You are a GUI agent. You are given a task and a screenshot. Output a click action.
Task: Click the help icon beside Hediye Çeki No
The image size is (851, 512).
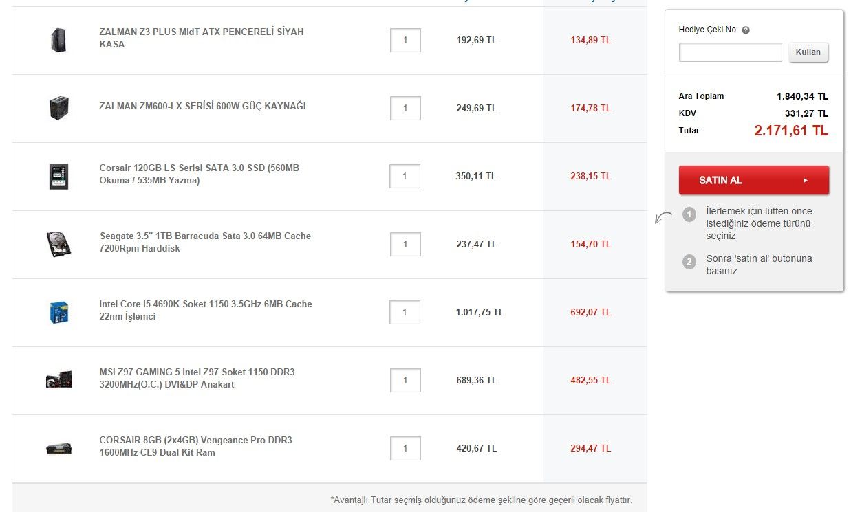pos(746,30)
